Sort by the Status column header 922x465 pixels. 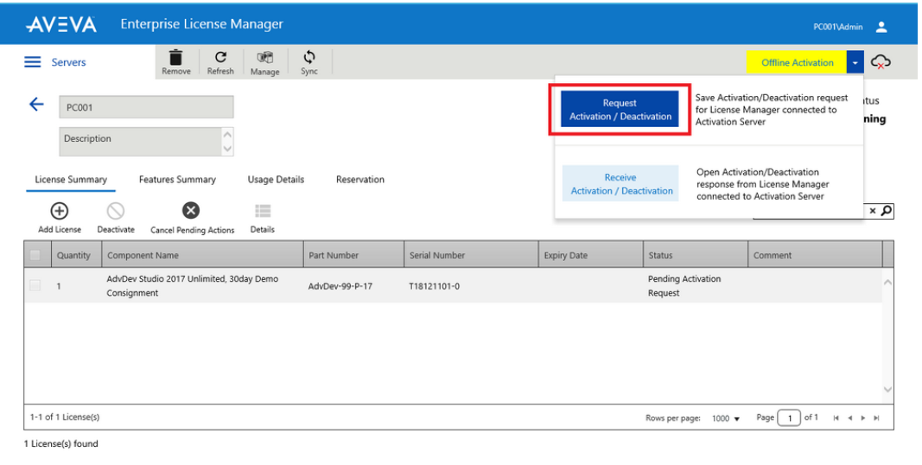[x=696, y=255]
